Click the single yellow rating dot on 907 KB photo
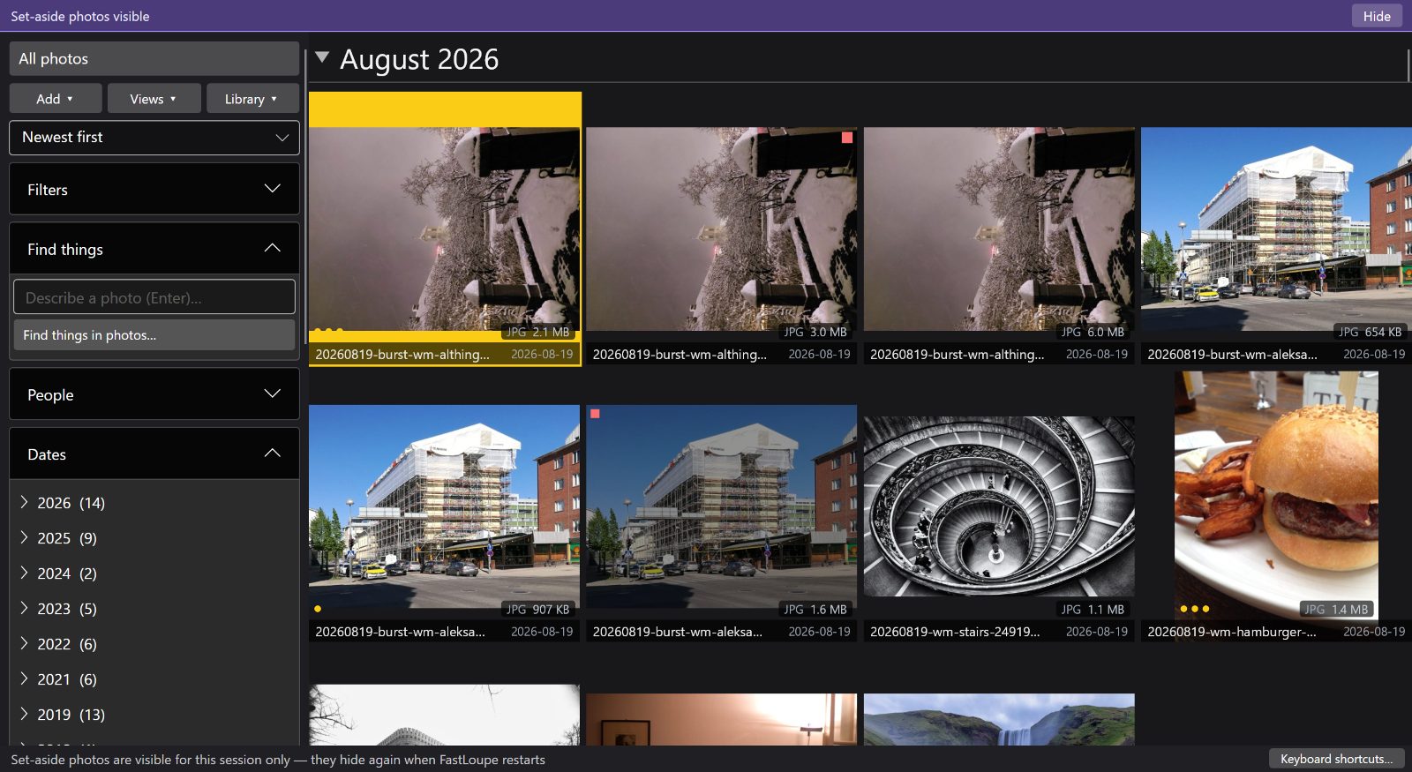The image size is (1412, 772). (318, 609)
